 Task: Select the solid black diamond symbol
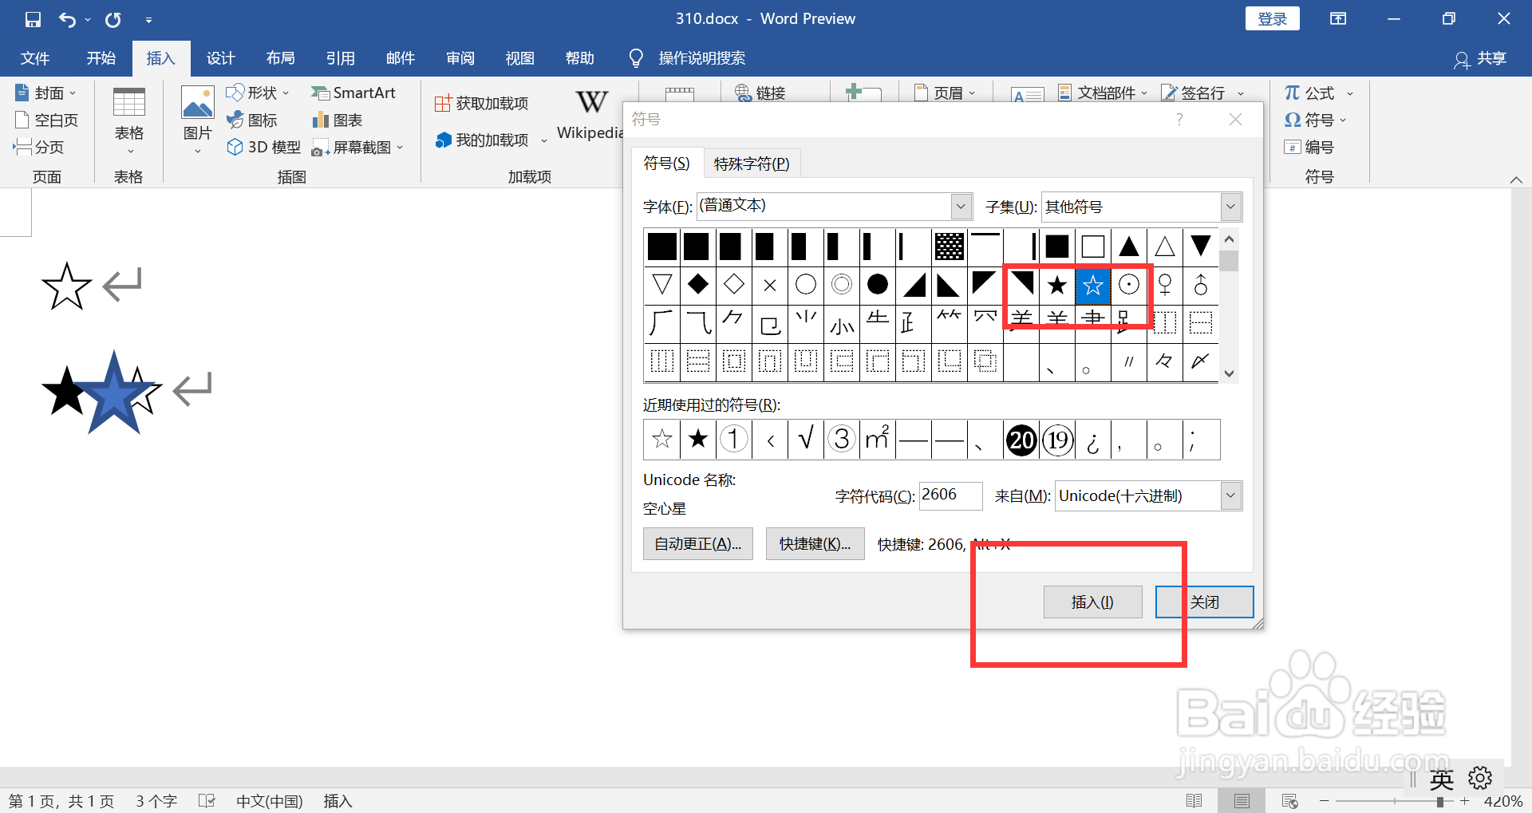coord(698,285)
